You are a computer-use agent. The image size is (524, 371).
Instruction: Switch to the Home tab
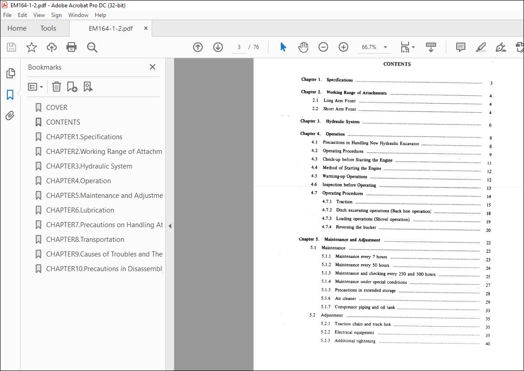coord(17,28)
